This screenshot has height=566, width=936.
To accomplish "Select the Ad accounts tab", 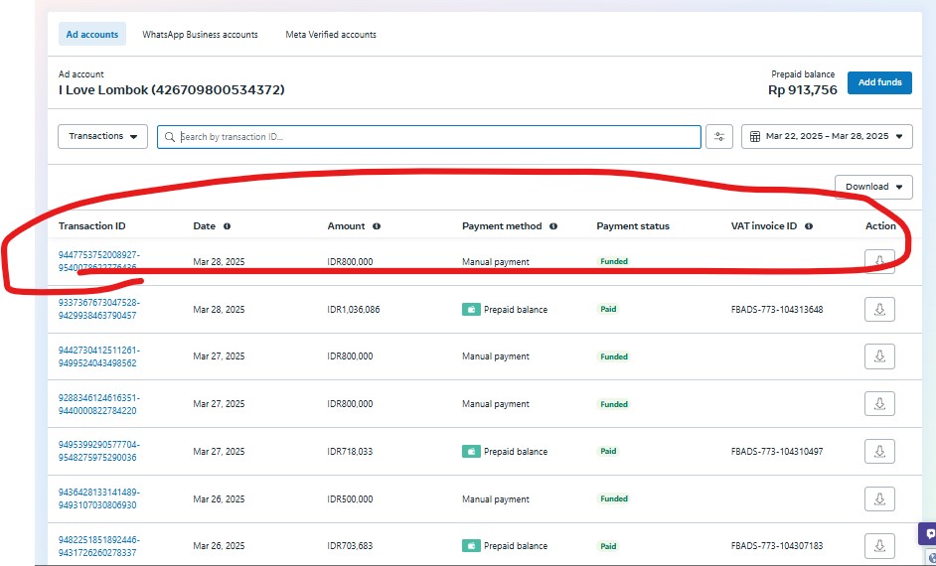I will click(x=92, y=35).
